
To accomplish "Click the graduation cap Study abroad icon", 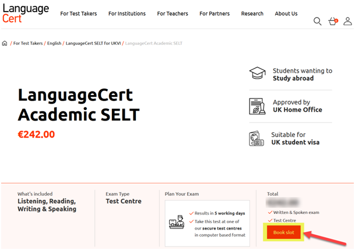I will (258, 73).
